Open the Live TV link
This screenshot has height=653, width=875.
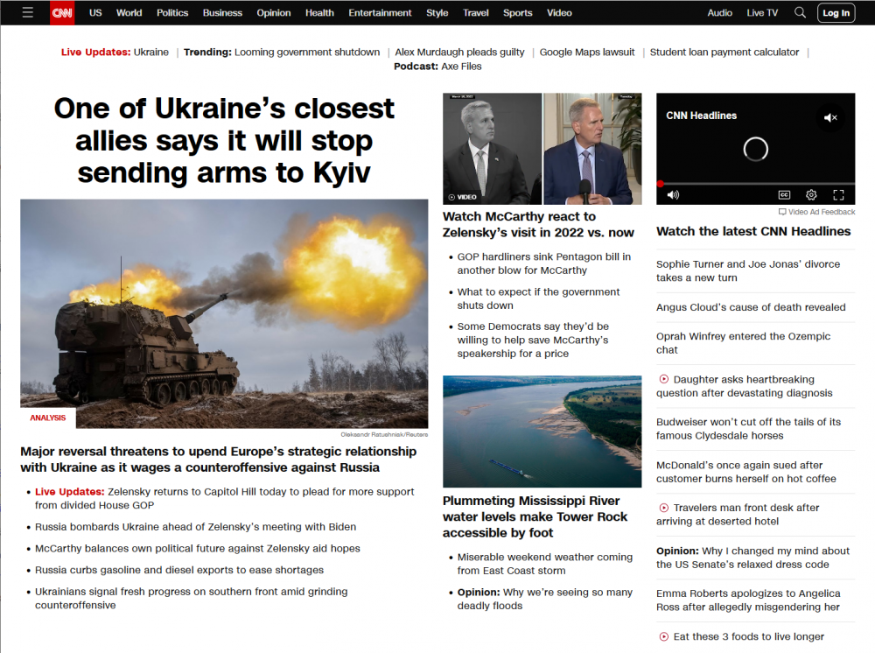761,12
